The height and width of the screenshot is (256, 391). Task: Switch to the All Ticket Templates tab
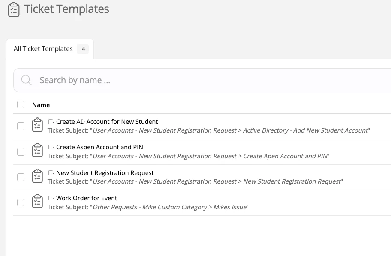43,49
